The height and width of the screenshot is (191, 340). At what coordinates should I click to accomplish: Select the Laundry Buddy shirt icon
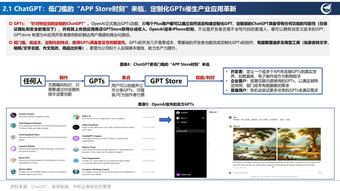tap(13, 149)
